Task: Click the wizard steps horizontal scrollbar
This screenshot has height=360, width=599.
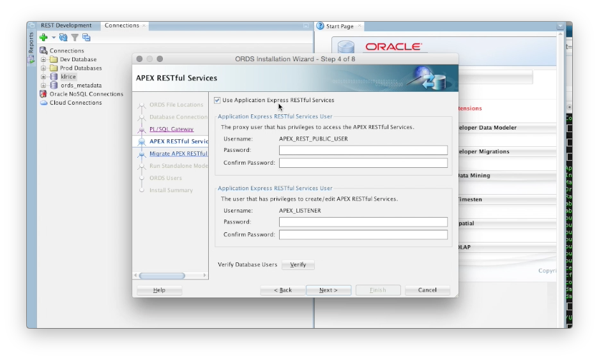Action: (162, 275)
